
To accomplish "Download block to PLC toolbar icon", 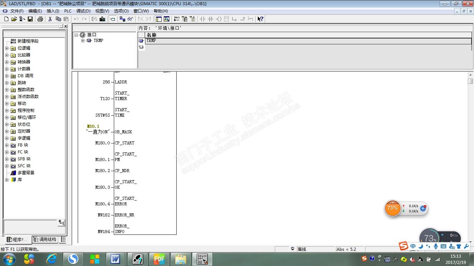I will (102, 19).
